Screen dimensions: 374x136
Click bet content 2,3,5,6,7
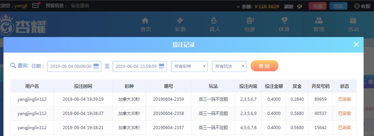[x=248, y=99]
